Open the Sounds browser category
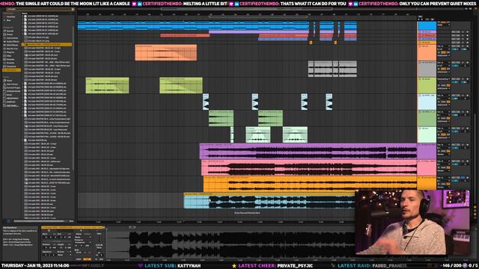Screen dimensions: 479x269 point(10,31)
